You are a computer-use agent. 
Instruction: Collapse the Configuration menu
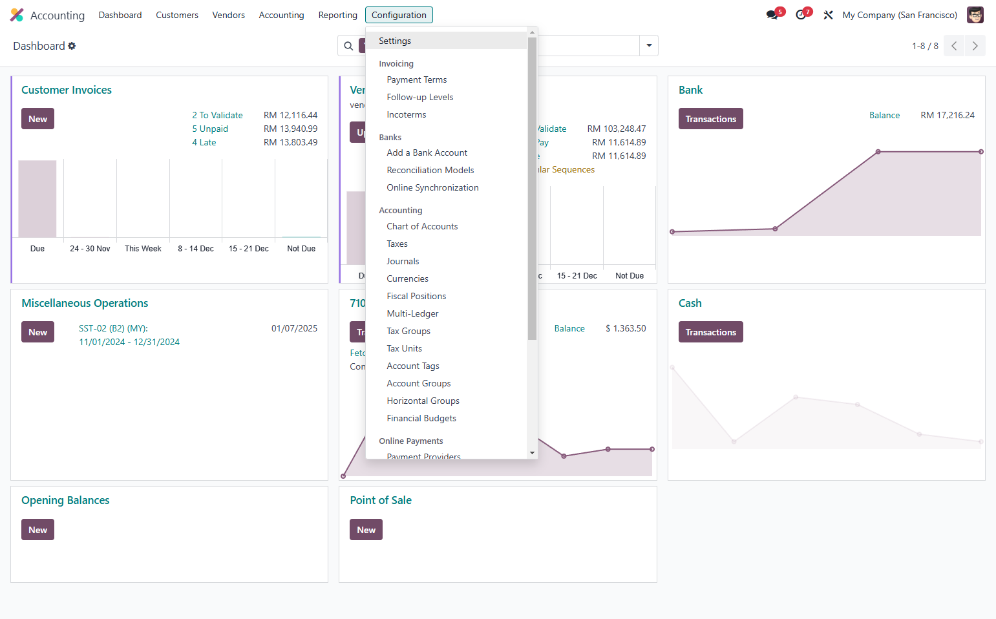click(x=399, y=15)
